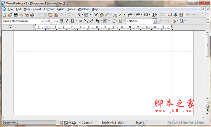The width and height of the screenshot is (211, 127).
Task: Cut the selection with the scissors icon
Action: [39, 14]
